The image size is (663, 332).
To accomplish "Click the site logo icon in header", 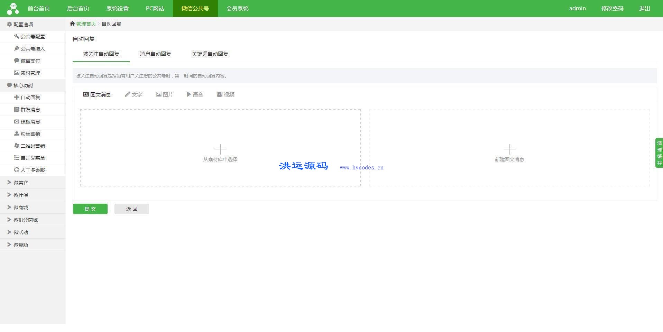I will 13,9.
